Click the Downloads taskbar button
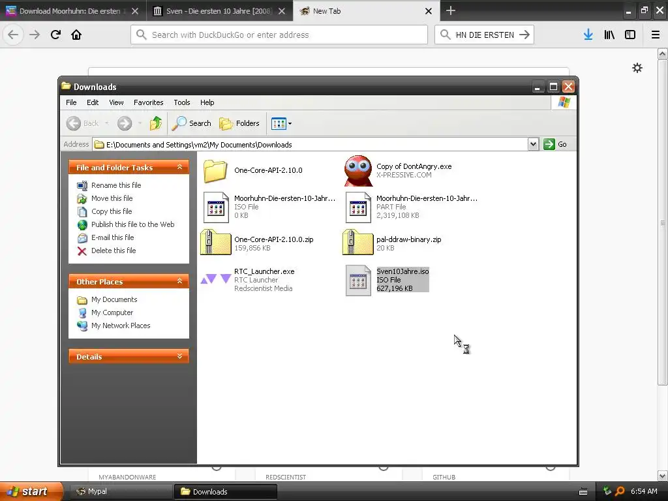668x501 pixels. coord(225,491)
